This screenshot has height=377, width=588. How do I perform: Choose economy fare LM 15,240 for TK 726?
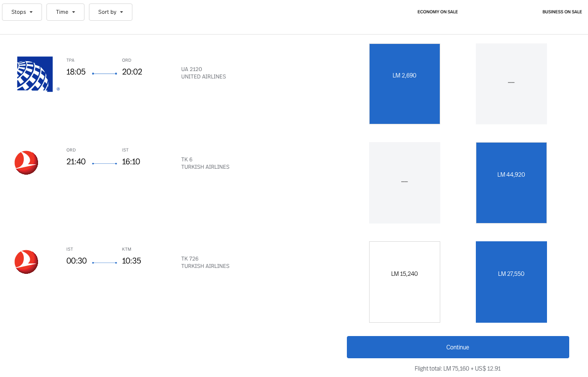(404, 282)
